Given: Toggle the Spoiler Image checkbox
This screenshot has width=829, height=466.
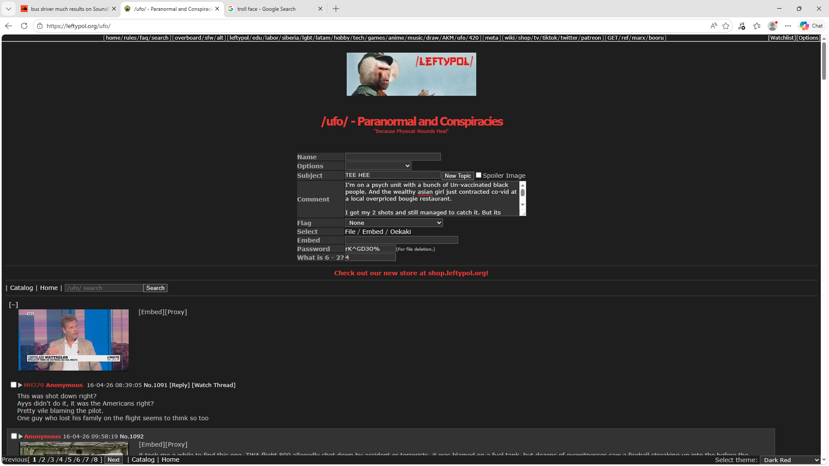Looking at the screenshot, I should [x=478, y=175].
